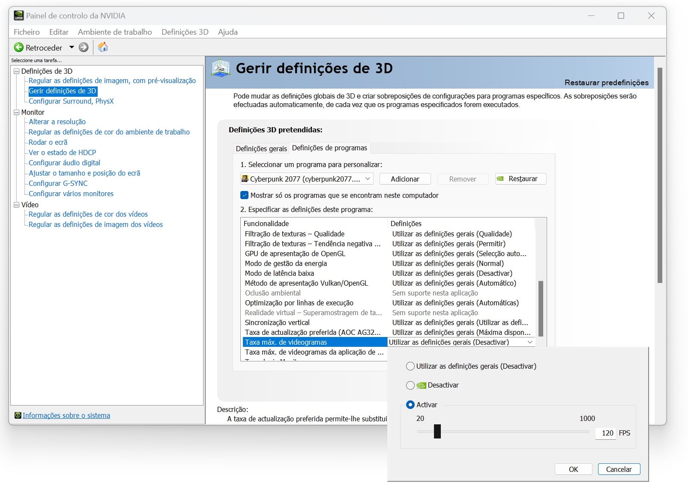688x495 pixels.
Task: Click the 3D settings header icon
Action: point(221,68)
